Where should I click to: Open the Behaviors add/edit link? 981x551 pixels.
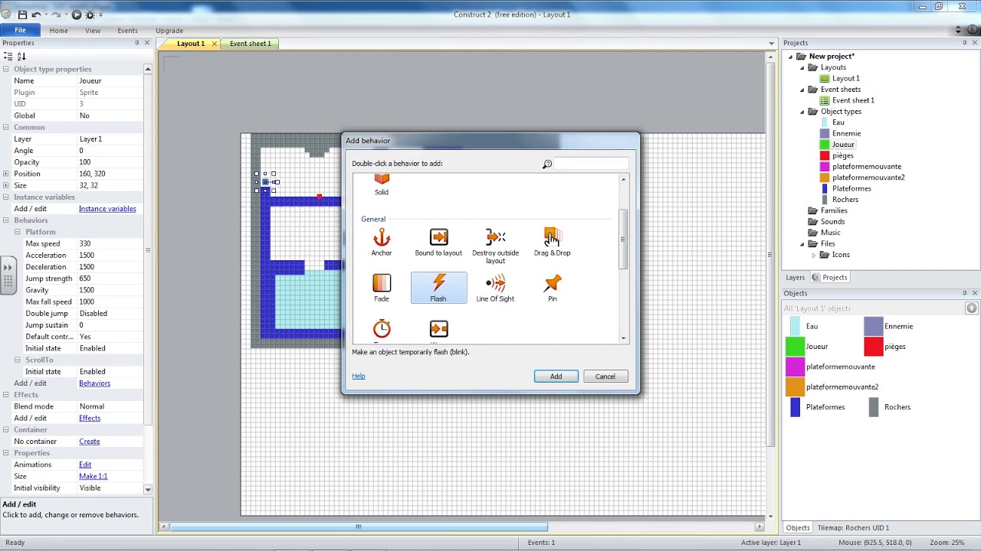(94, 383)
